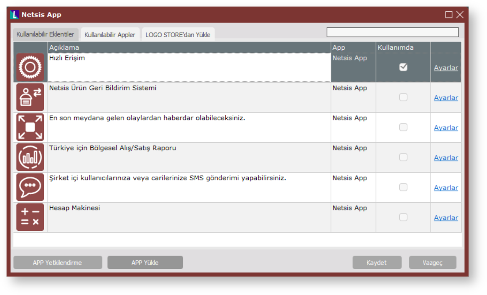Open Ayarlar for Hızlı Erişim

point(446,68)
